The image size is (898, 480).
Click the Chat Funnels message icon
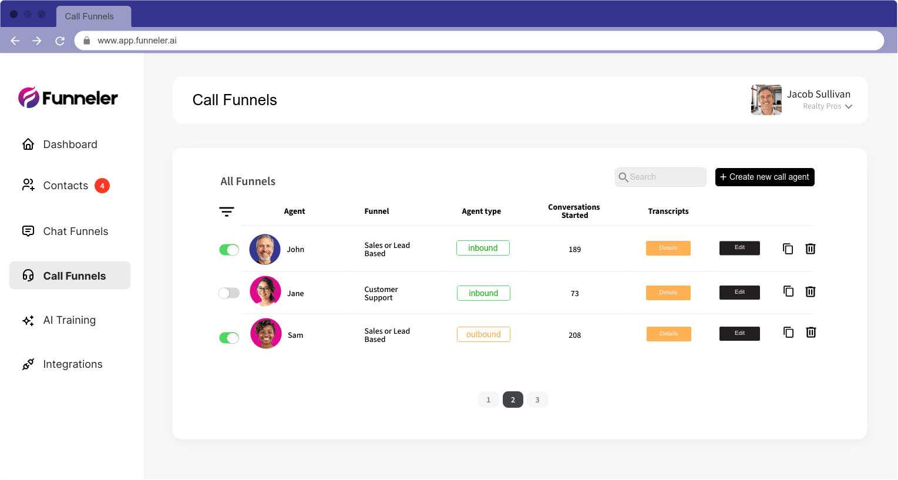pos(28,231)
